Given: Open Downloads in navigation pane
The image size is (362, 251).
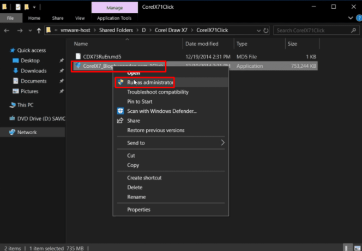Looking at the screenshot, I should [x=33, y=71].
